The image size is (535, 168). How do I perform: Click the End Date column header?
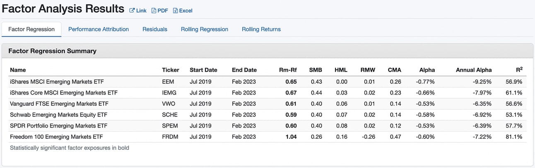[x=244, y=70]
